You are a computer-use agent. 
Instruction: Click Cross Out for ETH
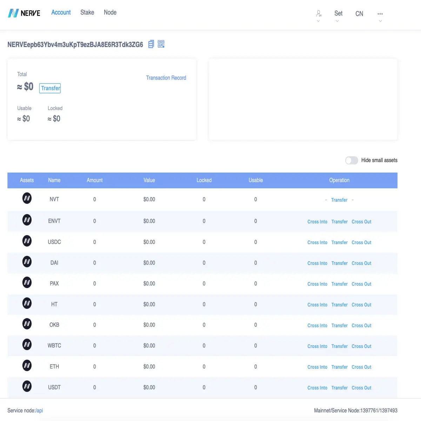pos(361,367)
